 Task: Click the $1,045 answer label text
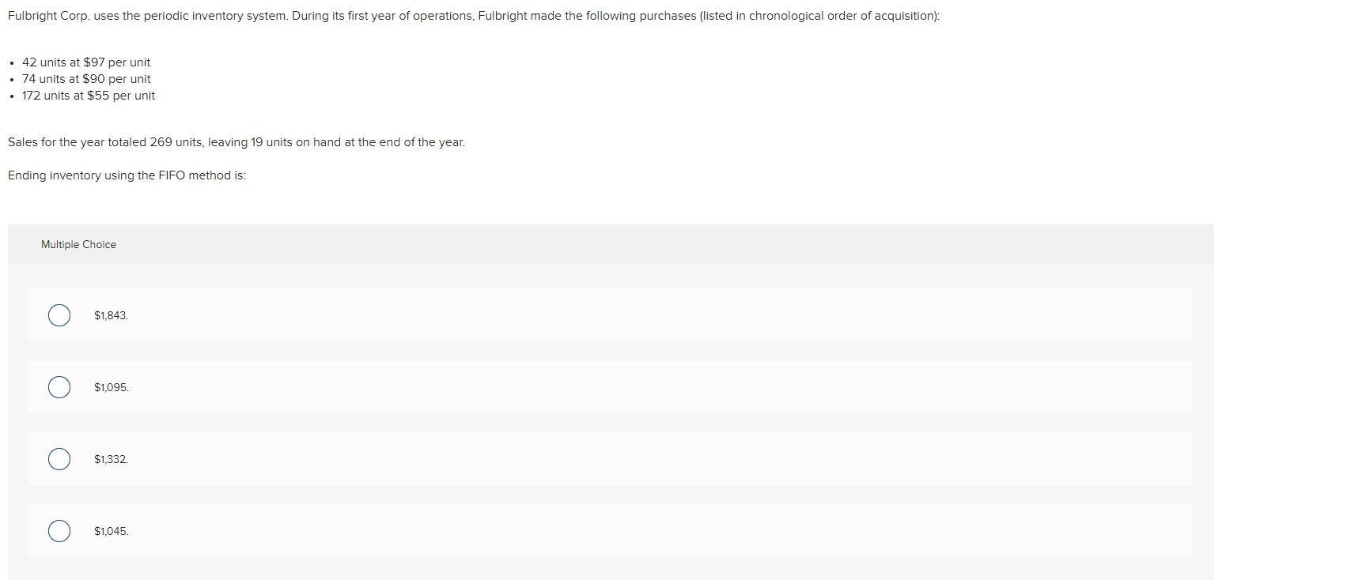click(x=112, y=530)
